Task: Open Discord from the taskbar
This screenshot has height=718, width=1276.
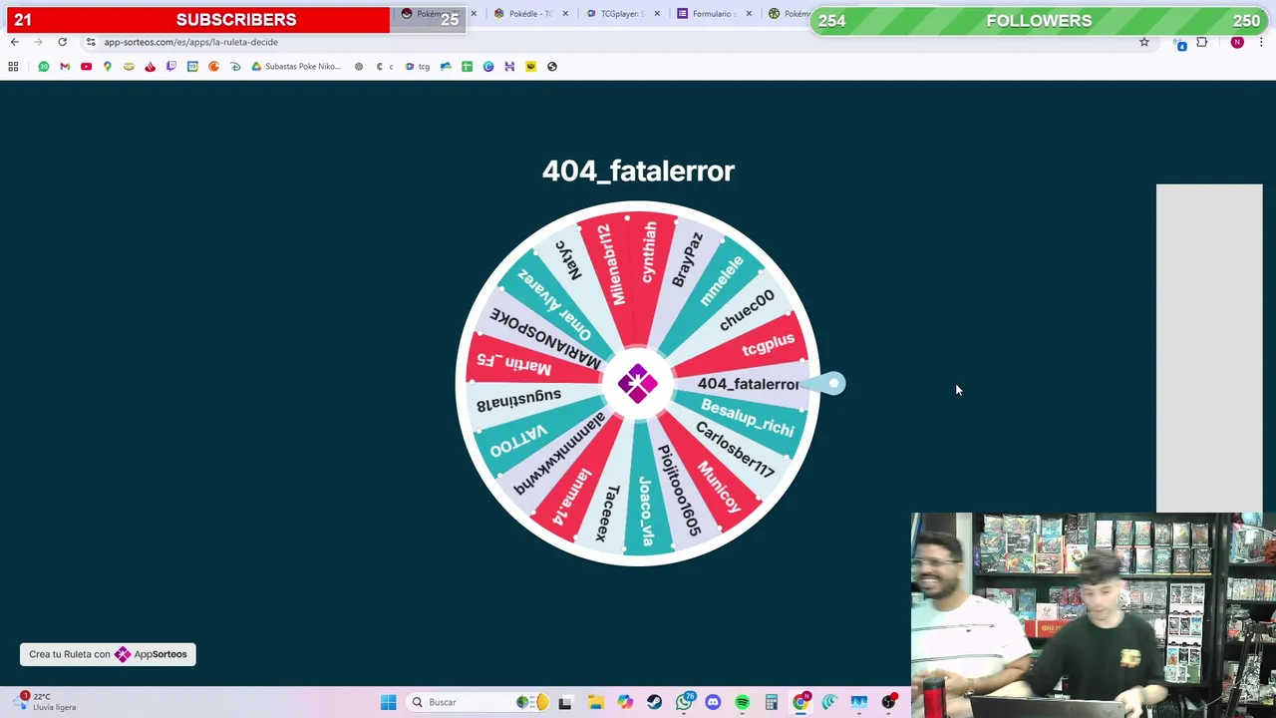Action: point(713,702)
